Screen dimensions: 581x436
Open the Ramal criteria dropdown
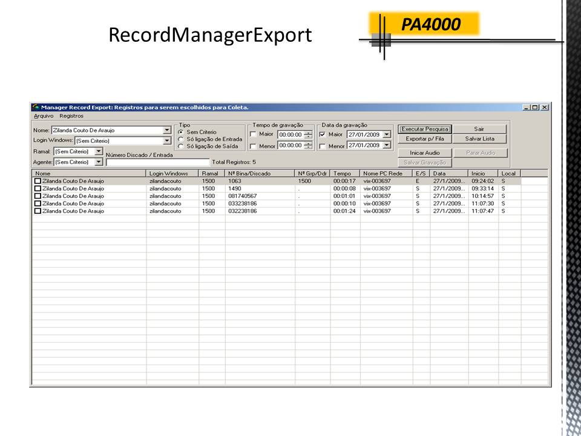99,153
